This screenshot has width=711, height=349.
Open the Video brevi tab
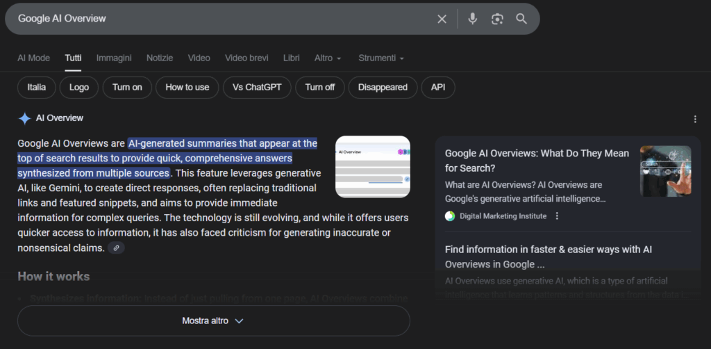point(246,58)
